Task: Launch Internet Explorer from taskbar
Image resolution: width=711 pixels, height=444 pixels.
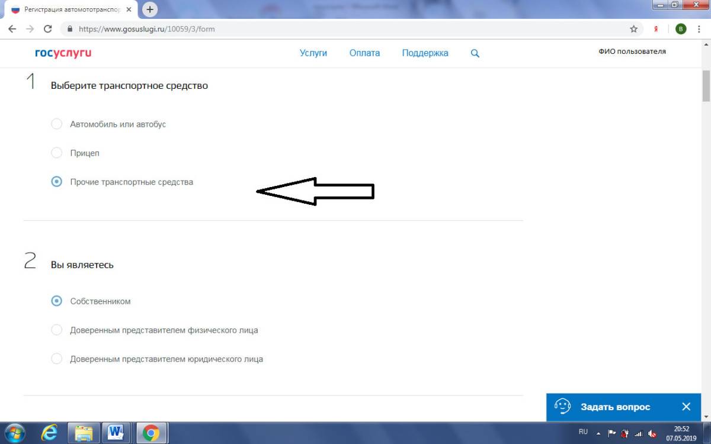Action: tap(50, 433)
